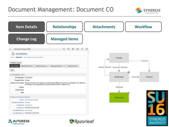The width and height of the screenshot is (169, 127).
Task: Click the blue pin icon in header
Action: click(82, 49)
